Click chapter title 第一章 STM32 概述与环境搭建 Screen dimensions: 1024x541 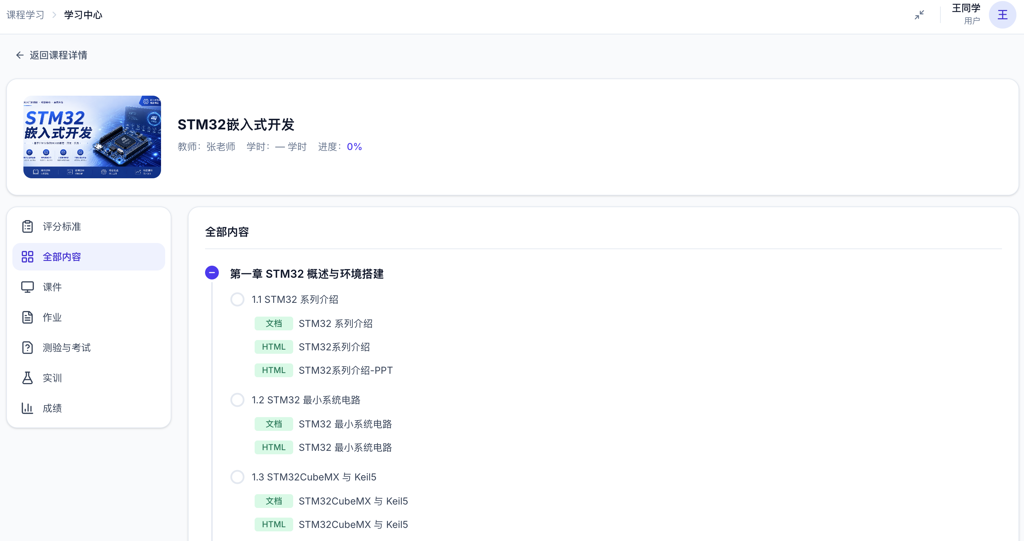307,274
